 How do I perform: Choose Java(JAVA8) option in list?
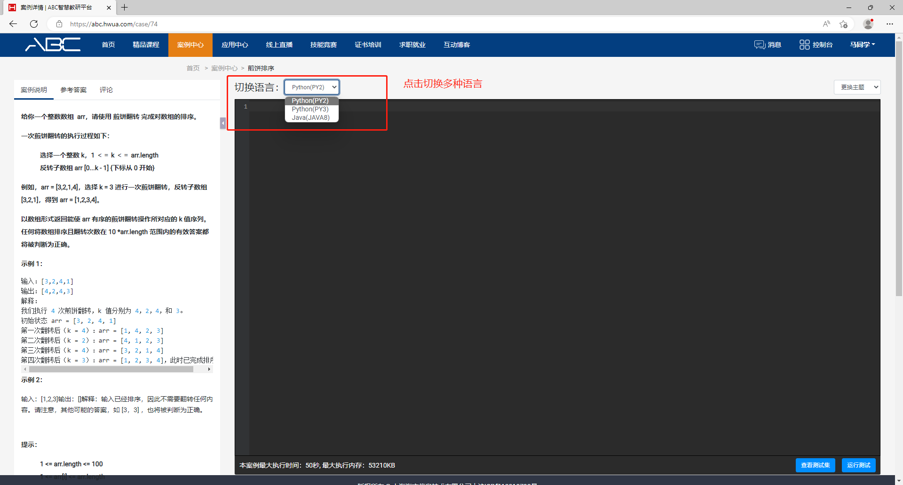(311, 117)
